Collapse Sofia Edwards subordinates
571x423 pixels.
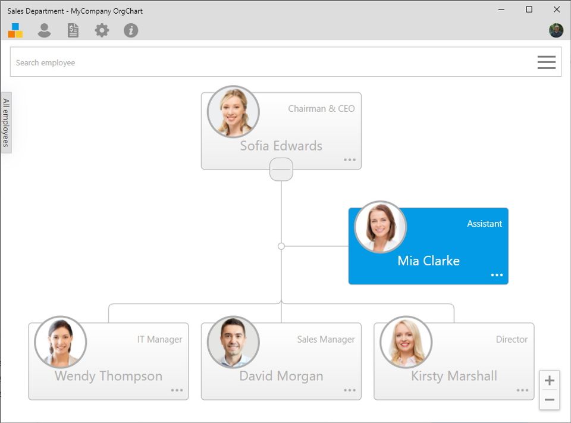point(281,170)
